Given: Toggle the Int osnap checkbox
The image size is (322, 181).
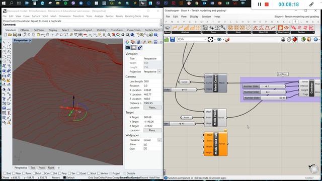Looking at the screenshot, I should (x=52, y=173).
